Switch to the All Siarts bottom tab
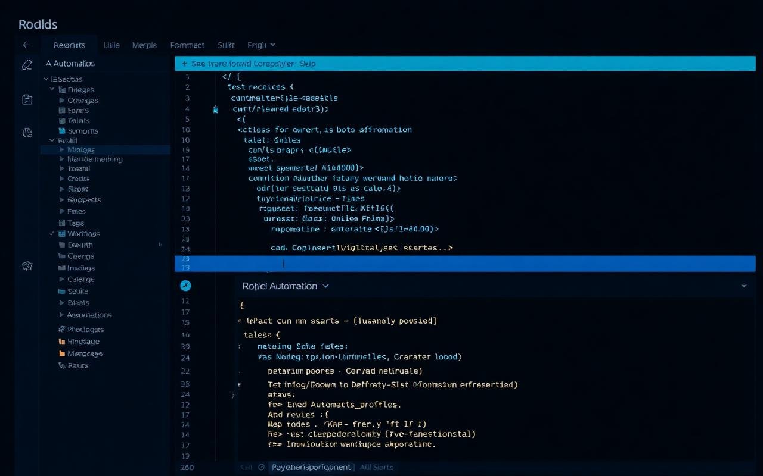This screenshot has height=476, width=763. [376, 467]
